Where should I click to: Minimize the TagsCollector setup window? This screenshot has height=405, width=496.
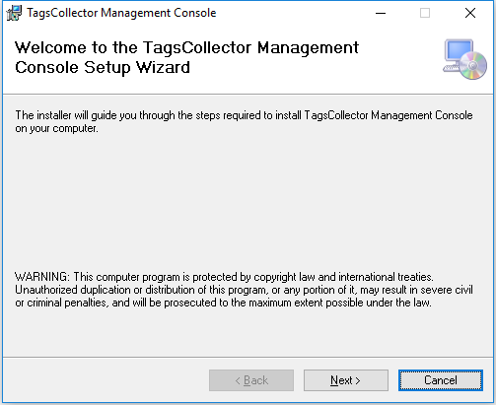pos(381,13)
